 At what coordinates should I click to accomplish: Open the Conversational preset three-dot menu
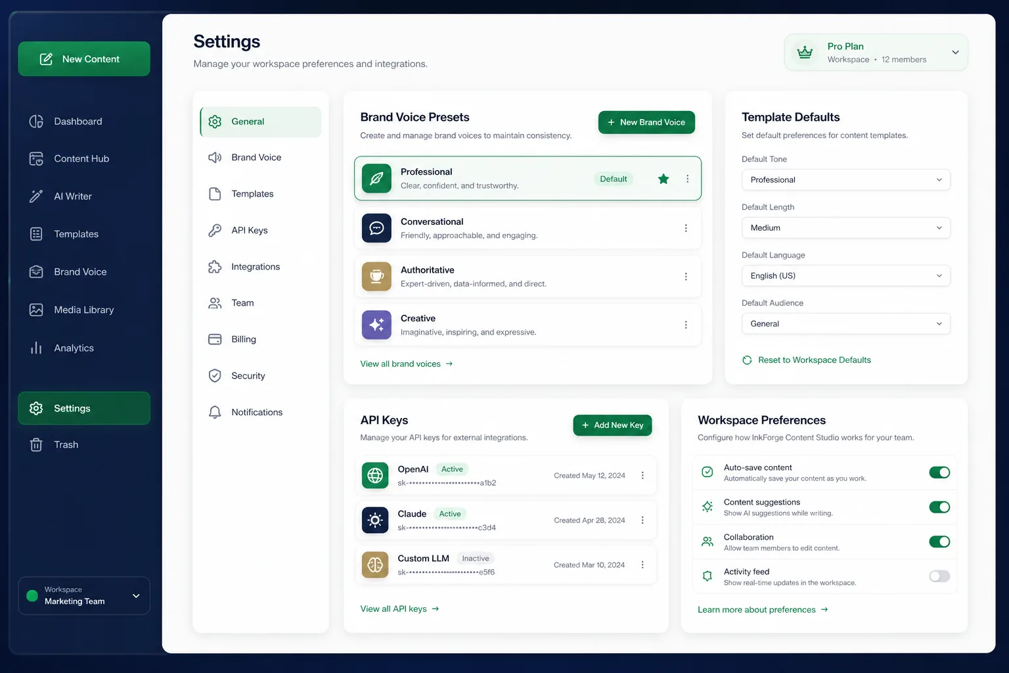(x=686, y=228)
